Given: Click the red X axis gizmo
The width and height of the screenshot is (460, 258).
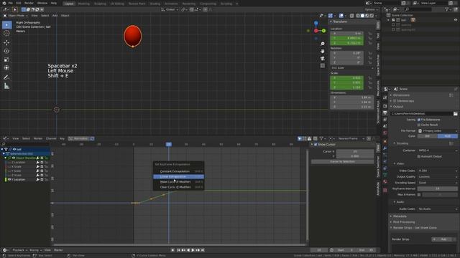Looking at the screenshot, I should coord(316,31).
